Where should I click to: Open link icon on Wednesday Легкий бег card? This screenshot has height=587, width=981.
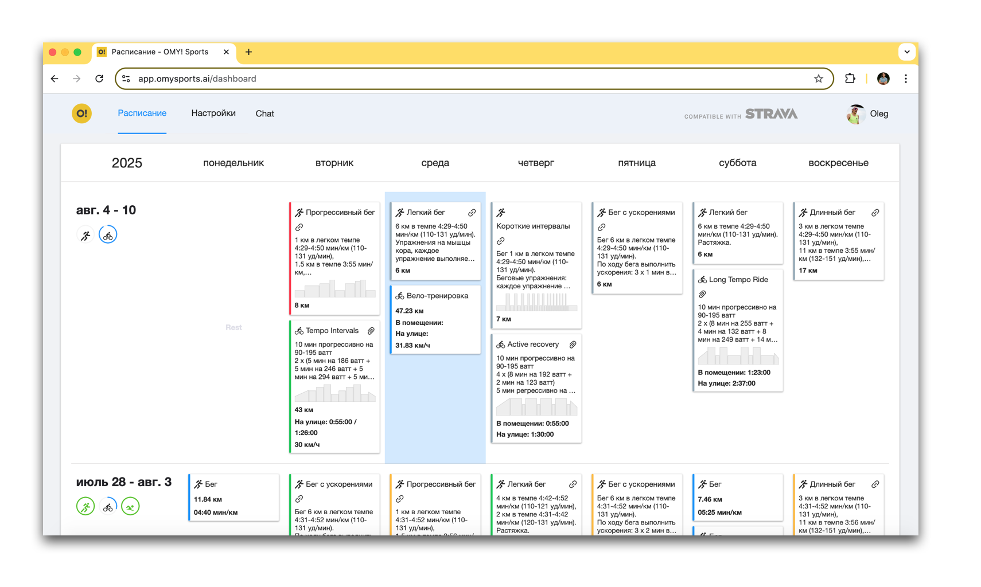click(472, 213)
